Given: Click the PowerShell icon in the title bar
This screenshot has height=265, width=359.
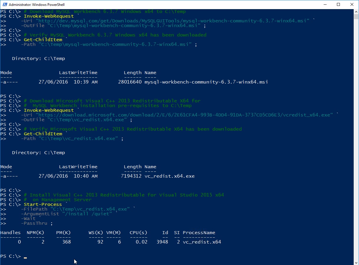Looking at the screenshot, I should 4,4.
